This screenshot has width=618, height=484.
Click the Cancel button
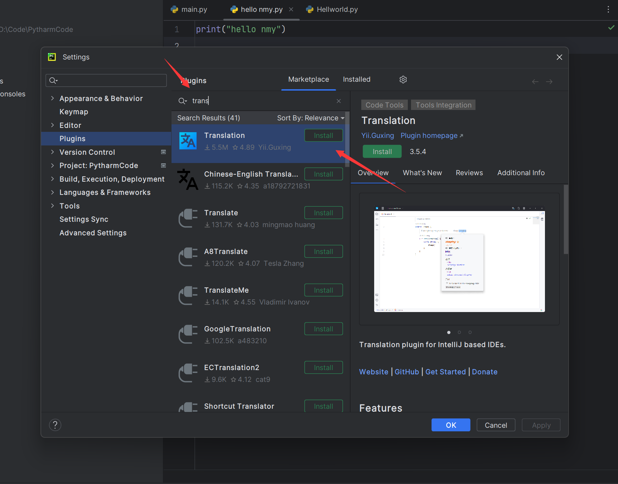[496, 425]
